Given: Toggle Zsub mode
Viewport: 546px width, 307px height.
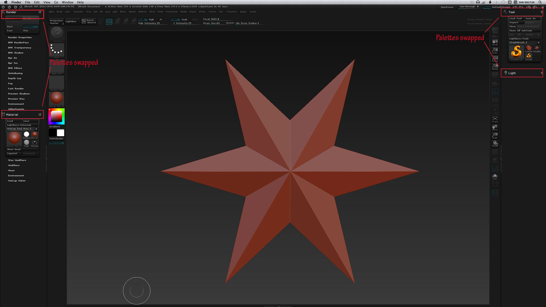Looking at the screenshot, I should [184, 20].
